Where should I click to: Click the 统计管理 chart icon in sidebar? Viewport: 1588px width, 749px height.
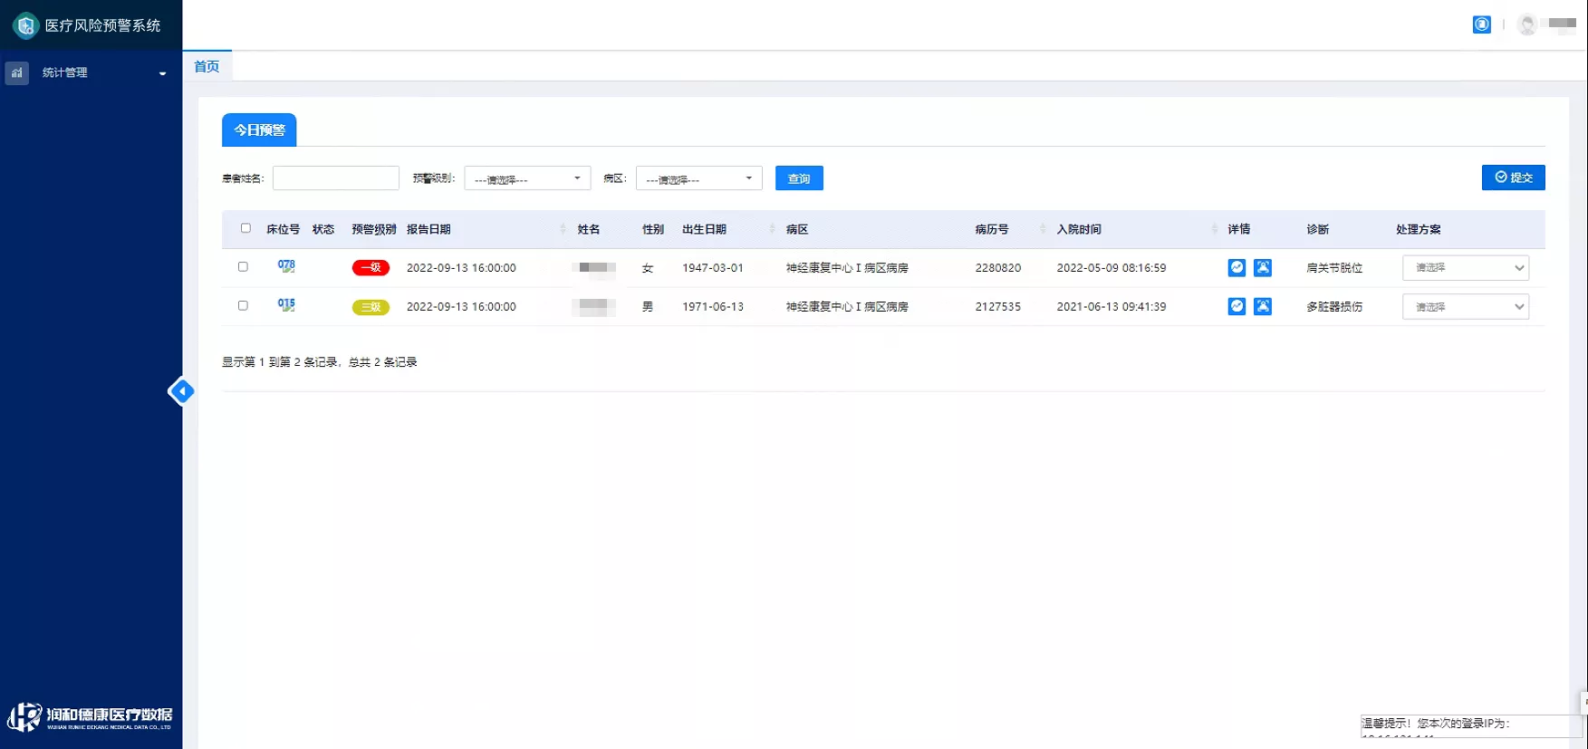coord(17,72)
